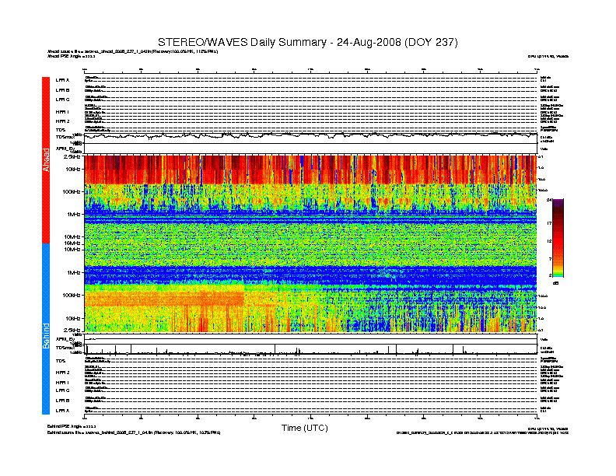This screenshot has width=616, height=476.
Task: Click the 7 value on the color scale
Action: click(x=550, y=259)
